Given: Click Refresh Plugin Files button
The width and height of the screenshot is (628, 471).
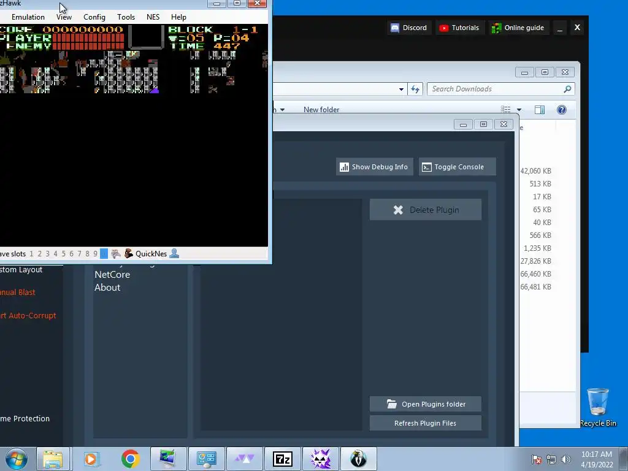Looking at the screenshot, I should point(426,423).
